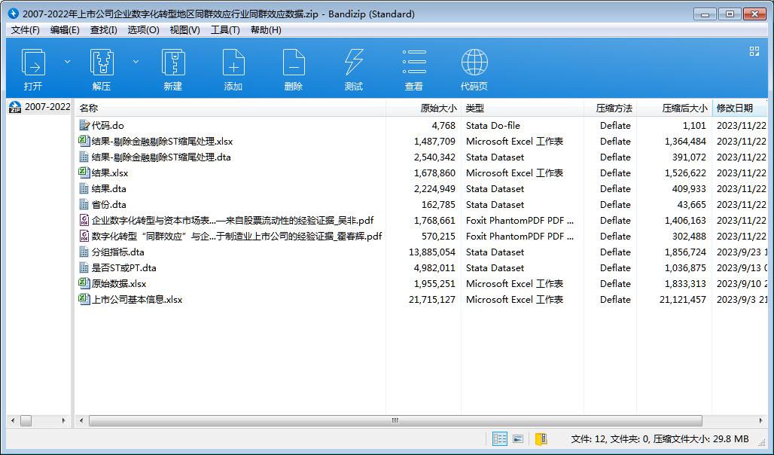Open the 编辑(E) menu

coord(65,30)
